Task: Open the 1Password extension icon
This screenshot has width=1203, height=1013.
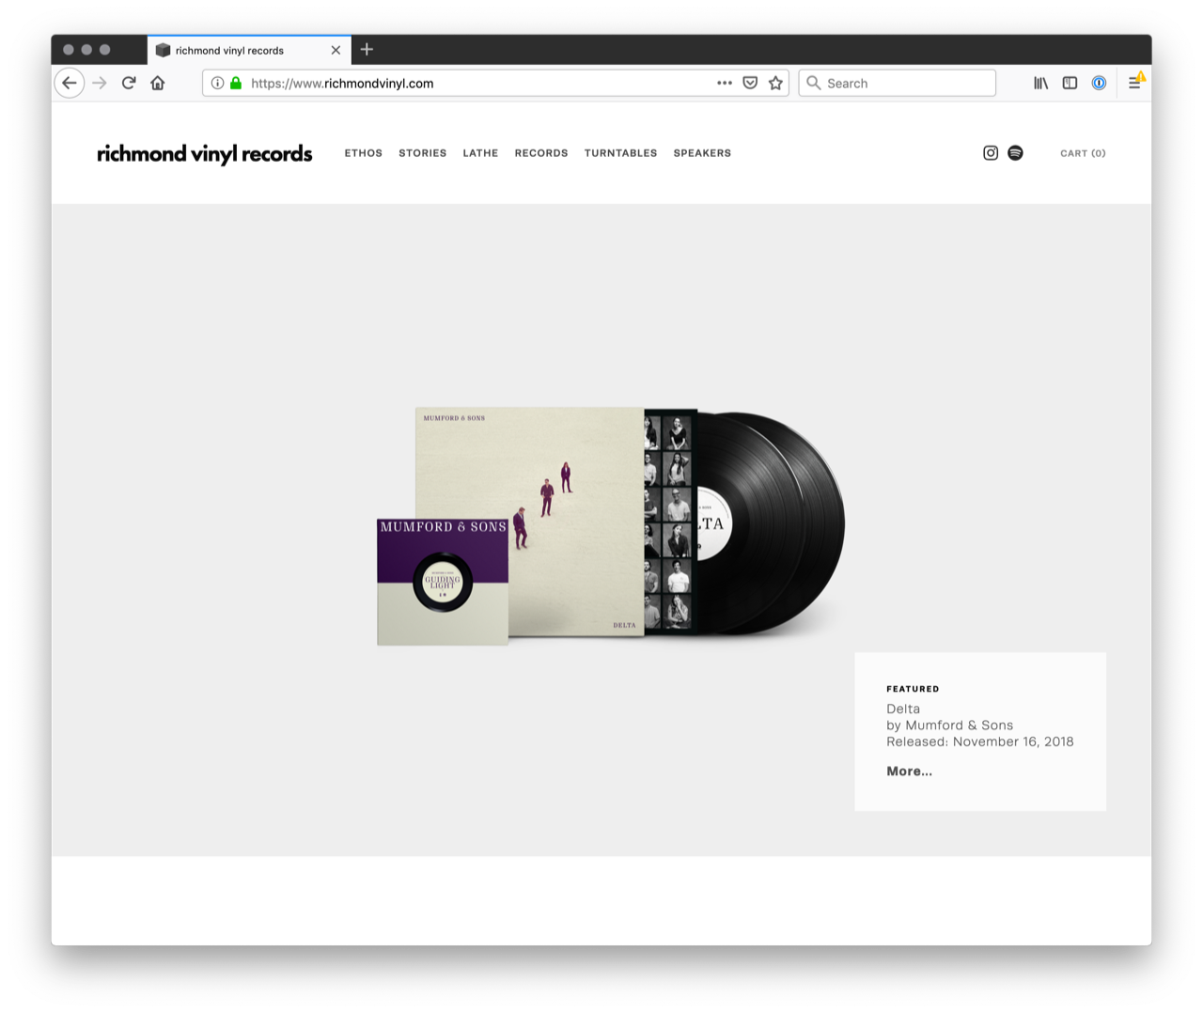Action: tap(1099, 83)
